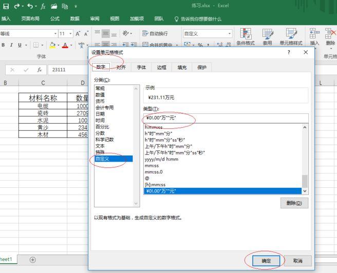Click the format type list scrollbar thumb
The width and height of the screenshot is (337, 273).
tap(305, 181)
